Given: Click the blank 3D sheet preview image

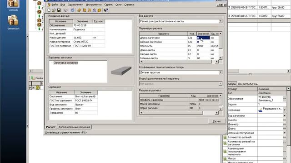Looking at the screenshot, I should pos(121,71).
